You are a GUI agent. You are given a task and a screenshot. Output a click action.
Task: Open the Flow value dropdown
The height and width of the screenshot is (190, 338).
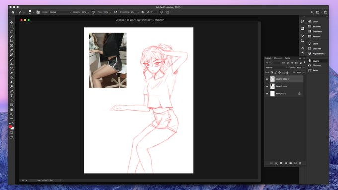(111, 12)
